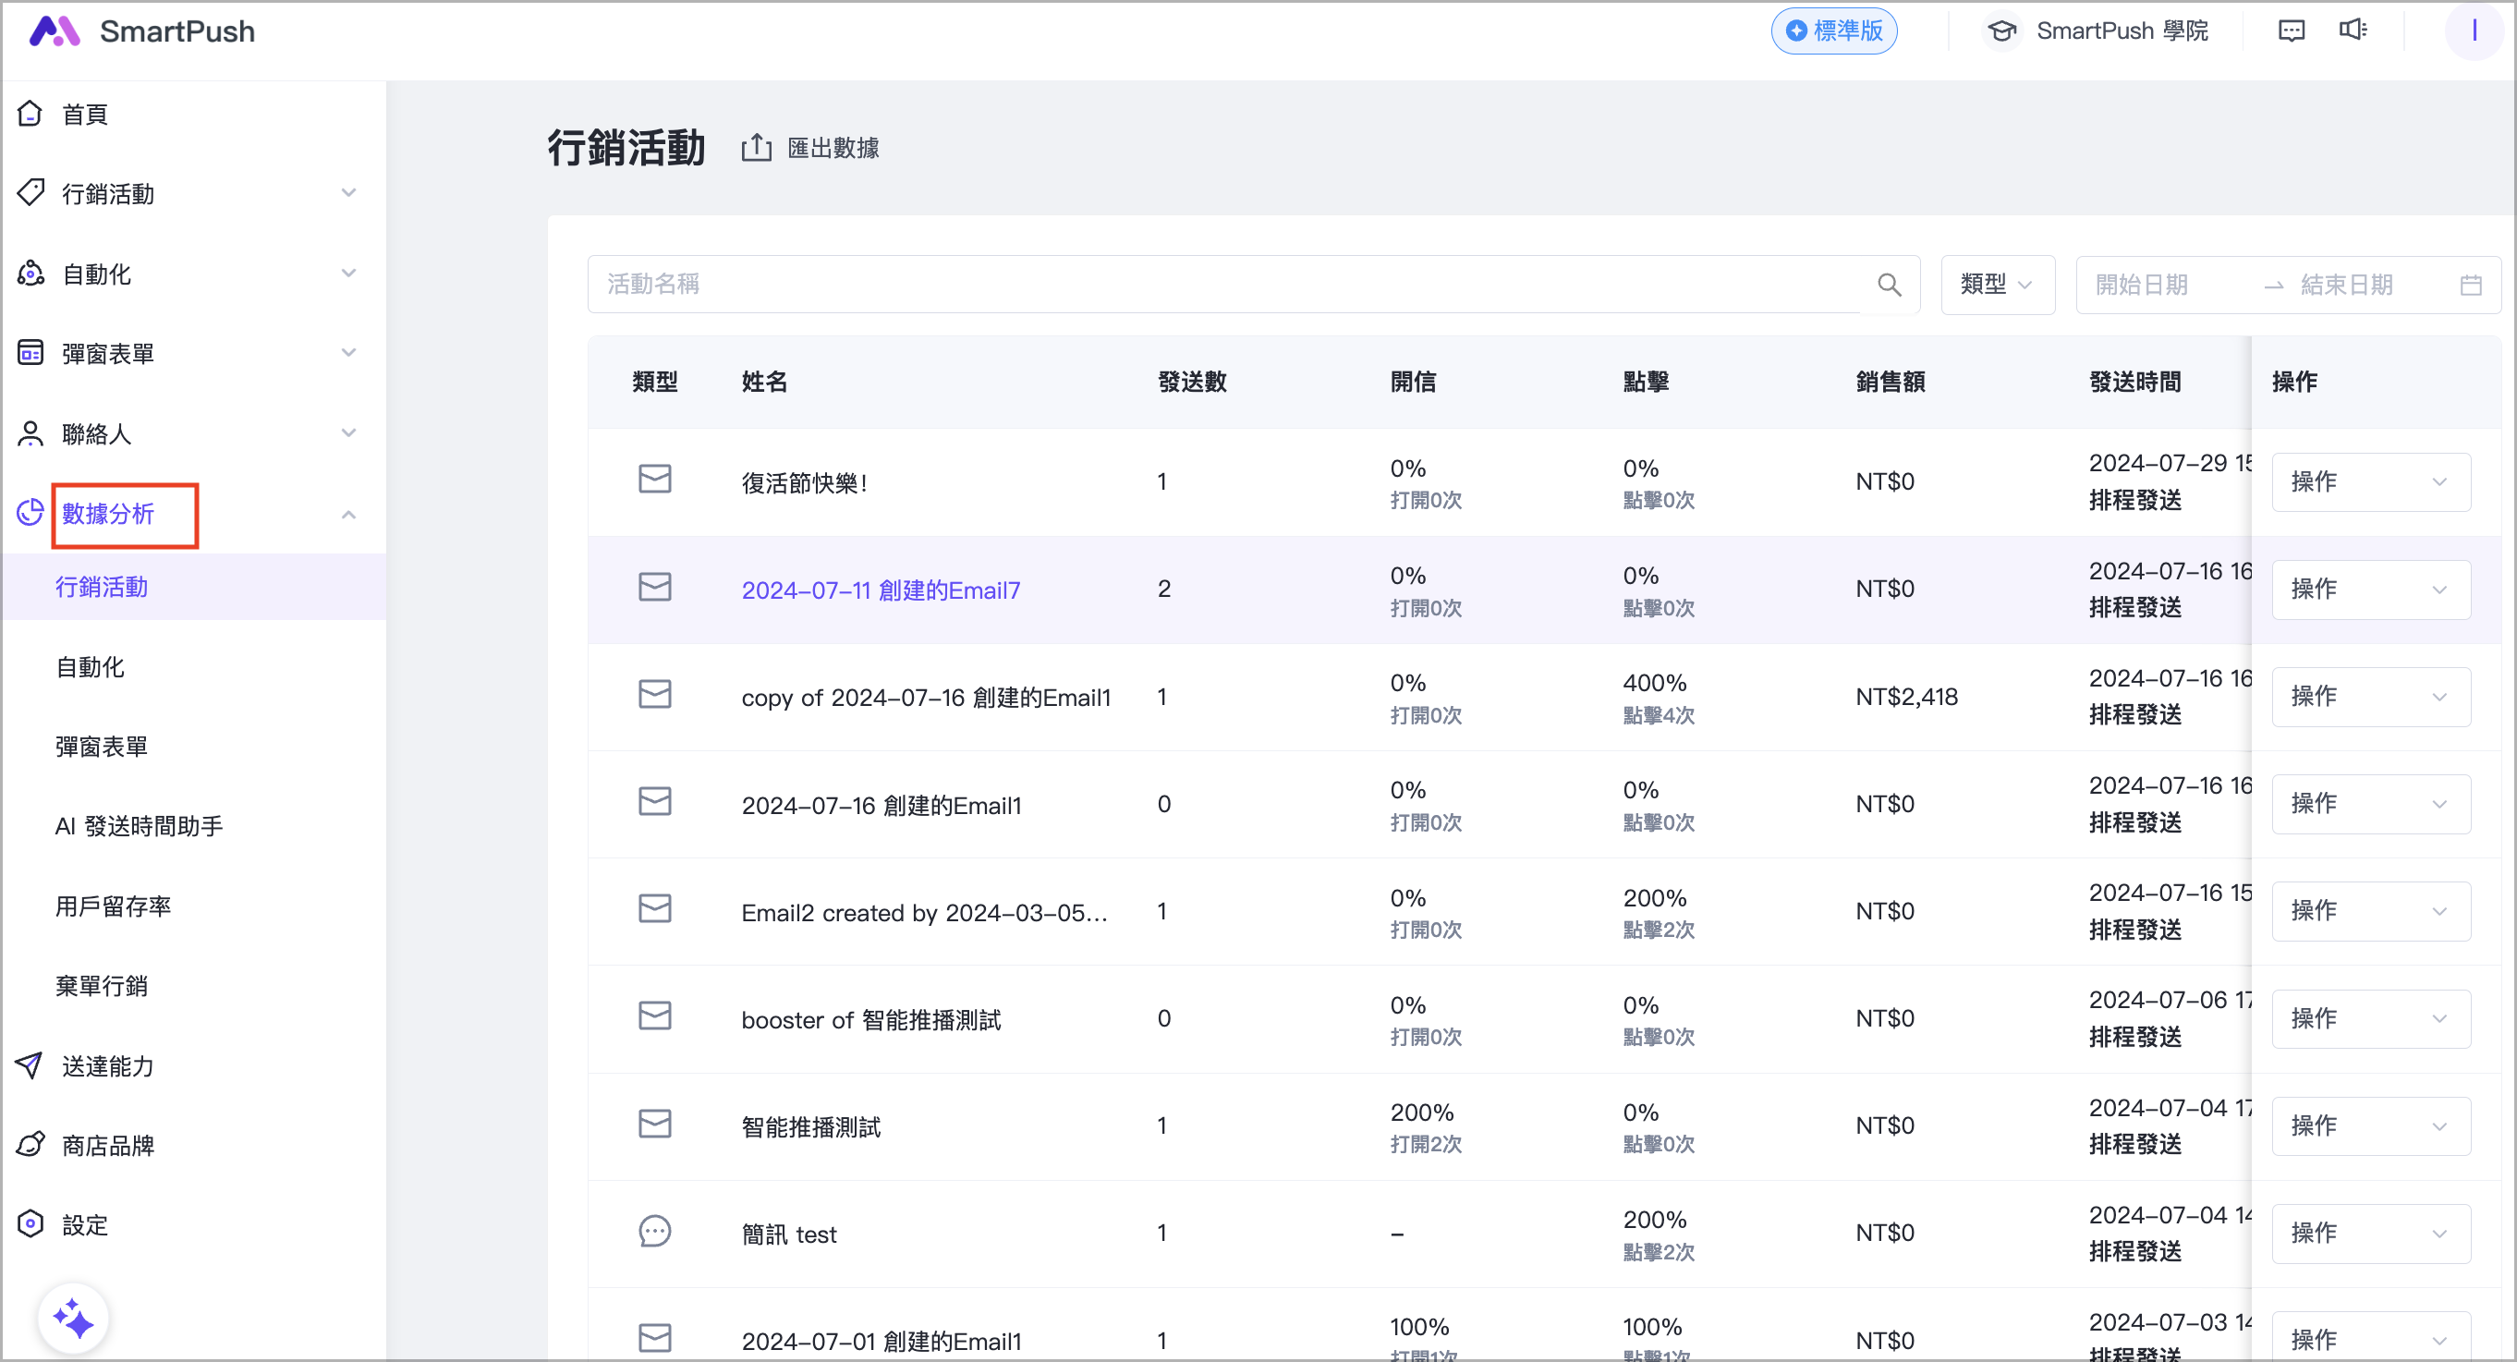Click the announcement speaker icon
Image resolution: width=2517 pixels, height=1362 pixels.
tap(2353, 30)
